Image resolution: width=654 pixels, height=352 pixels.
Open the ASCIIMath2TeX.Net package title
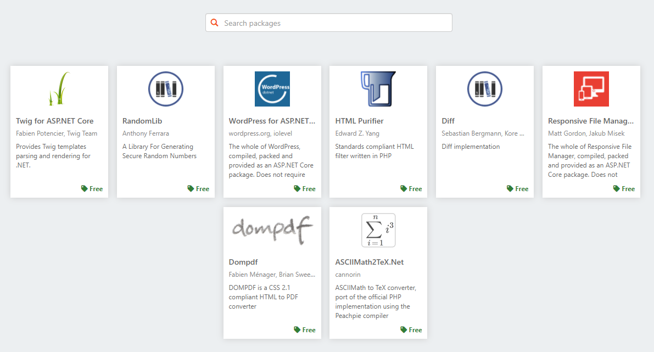(370, 262)
